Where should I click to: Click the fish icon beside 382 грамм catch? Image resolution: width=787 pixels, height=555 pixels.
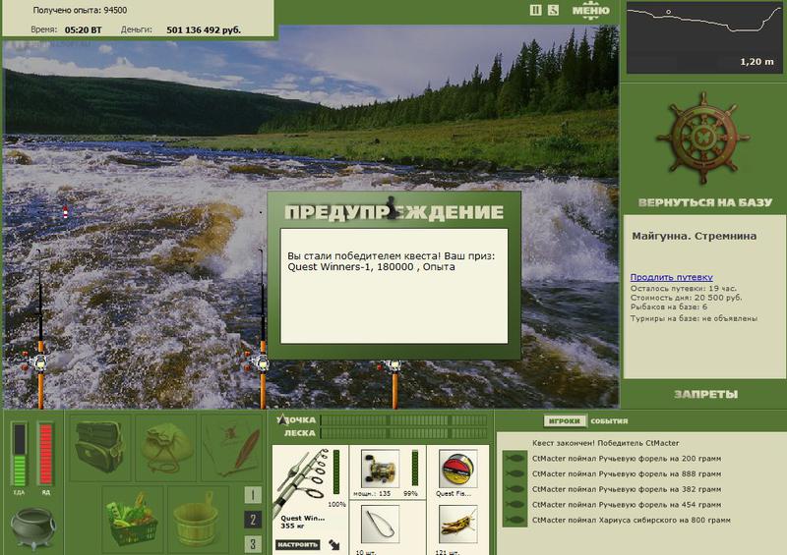click(x=515, y=489)
